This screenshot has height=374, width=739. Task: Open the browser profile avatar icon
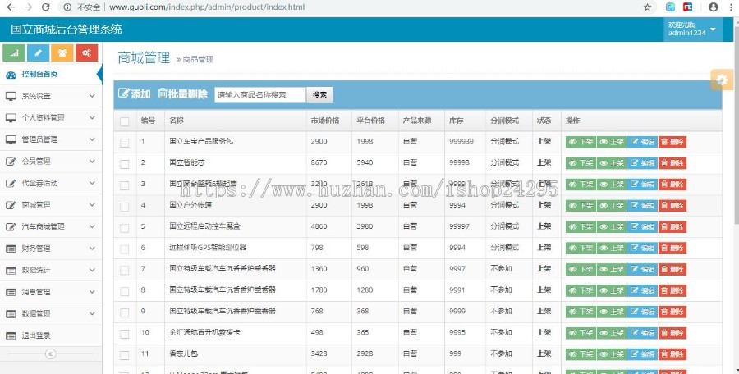tap(713, 7)
